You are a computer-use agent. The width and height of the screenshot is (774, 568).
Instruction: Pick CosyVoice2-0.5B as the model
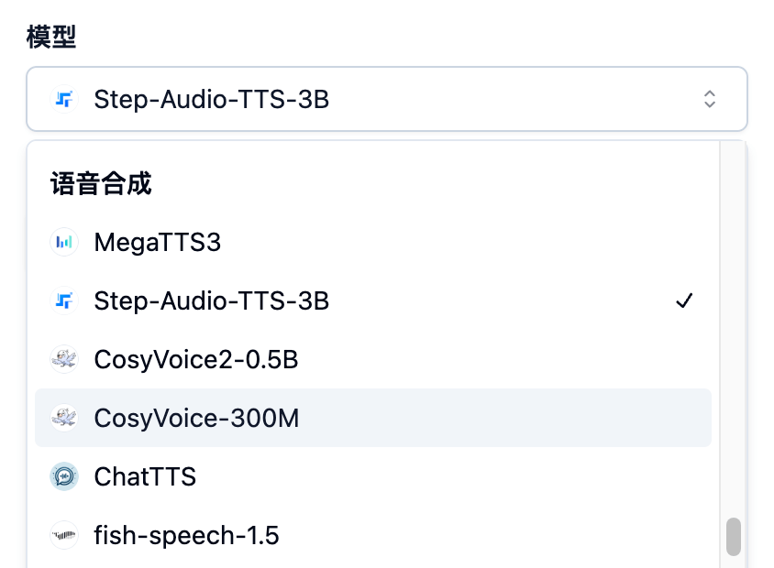coord(196,359)
